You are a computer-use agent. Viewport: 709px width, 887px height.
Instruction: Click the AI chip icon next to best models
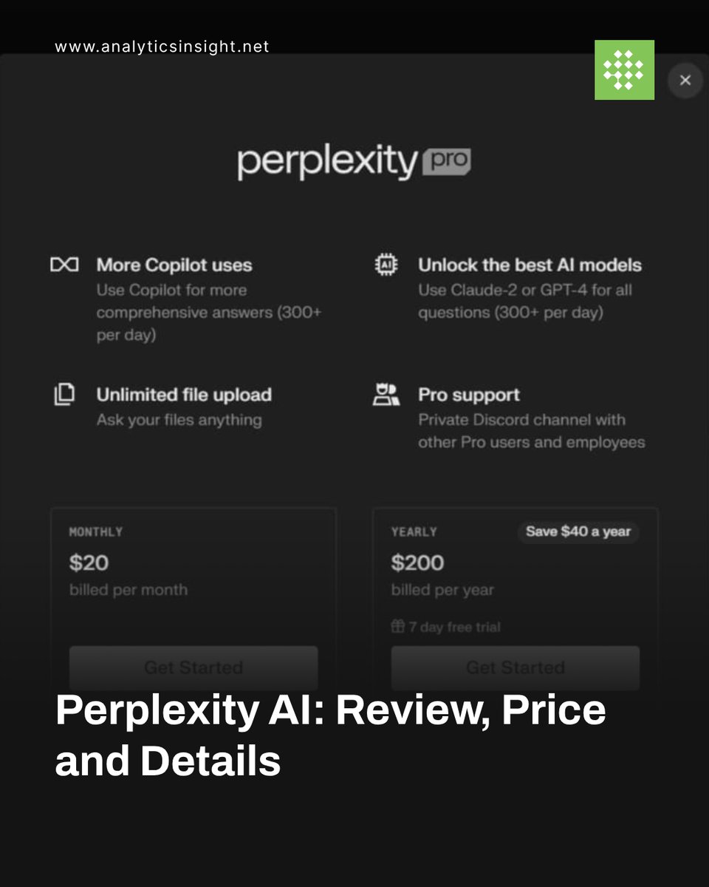tap(387, 264)
